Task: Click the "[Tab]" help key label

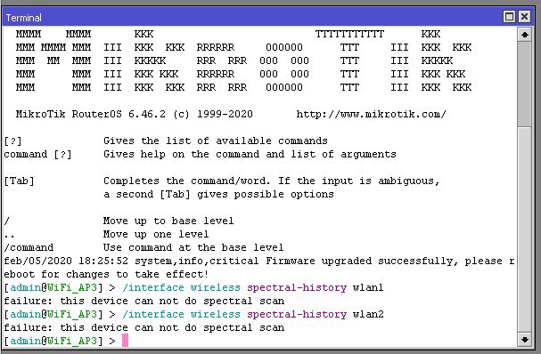Action: point(19,181)
